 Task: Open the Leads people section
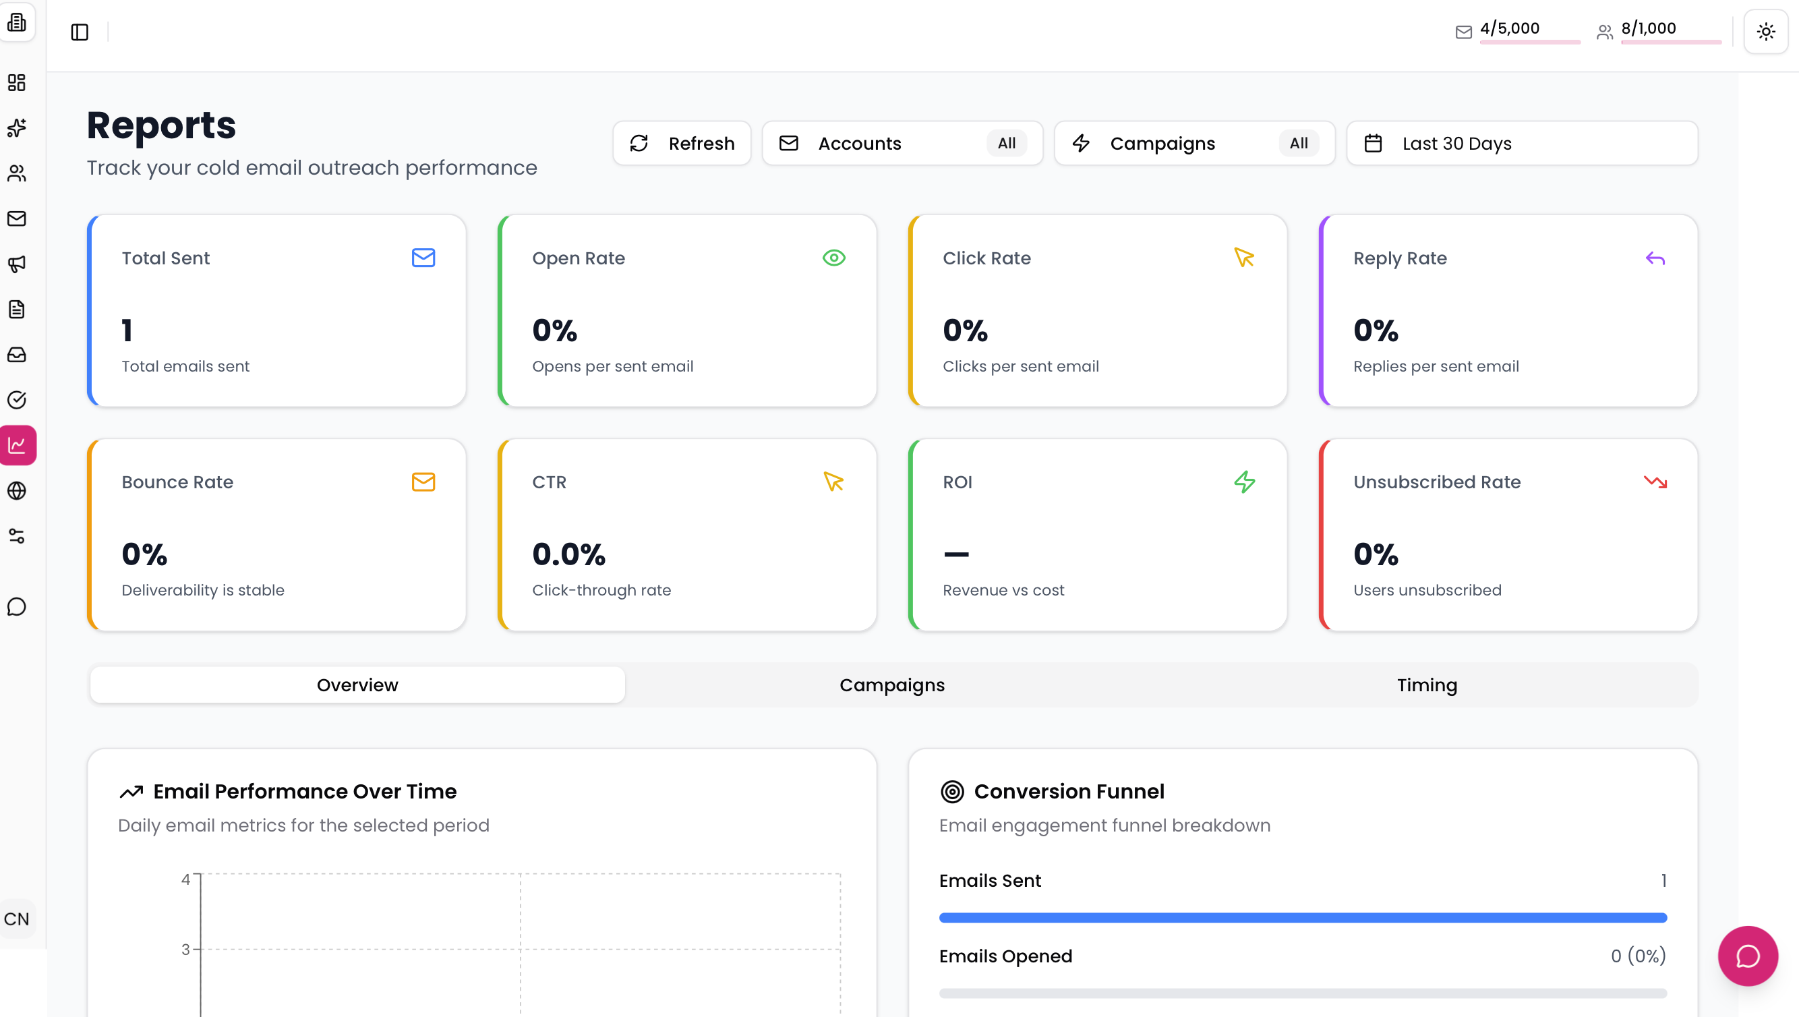[18, 174]
